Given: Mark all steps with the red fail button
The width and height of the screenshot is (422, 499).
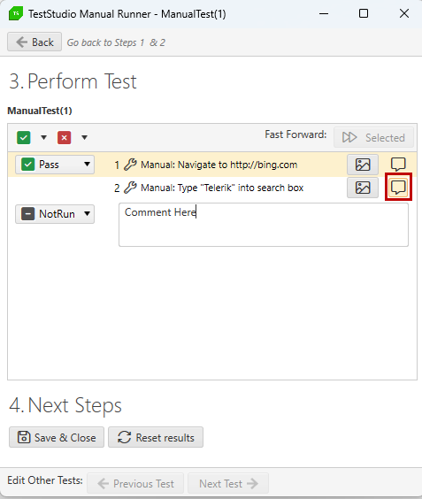Looking at the screenshot, I should tap(65, 137).
